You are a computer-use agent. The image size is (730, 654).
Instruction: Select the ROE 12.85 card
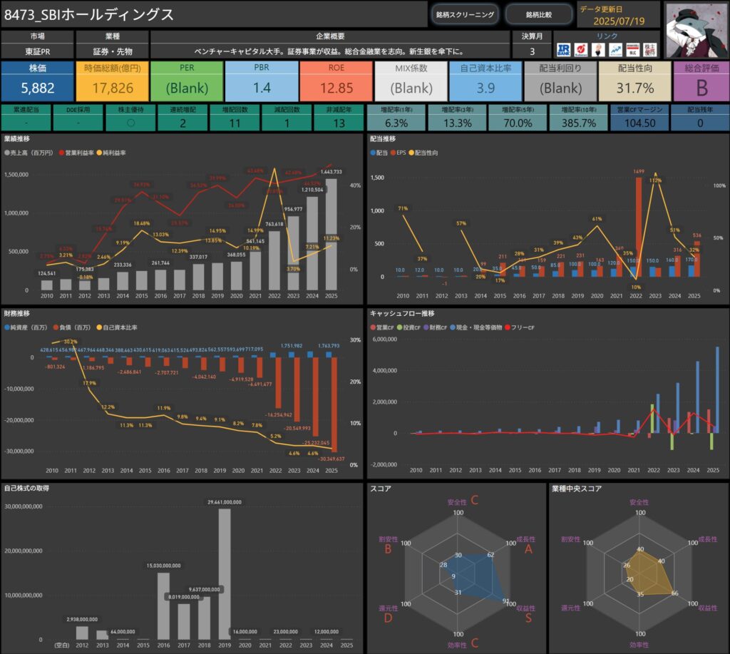pyautogui.click(x=336, y=81)
